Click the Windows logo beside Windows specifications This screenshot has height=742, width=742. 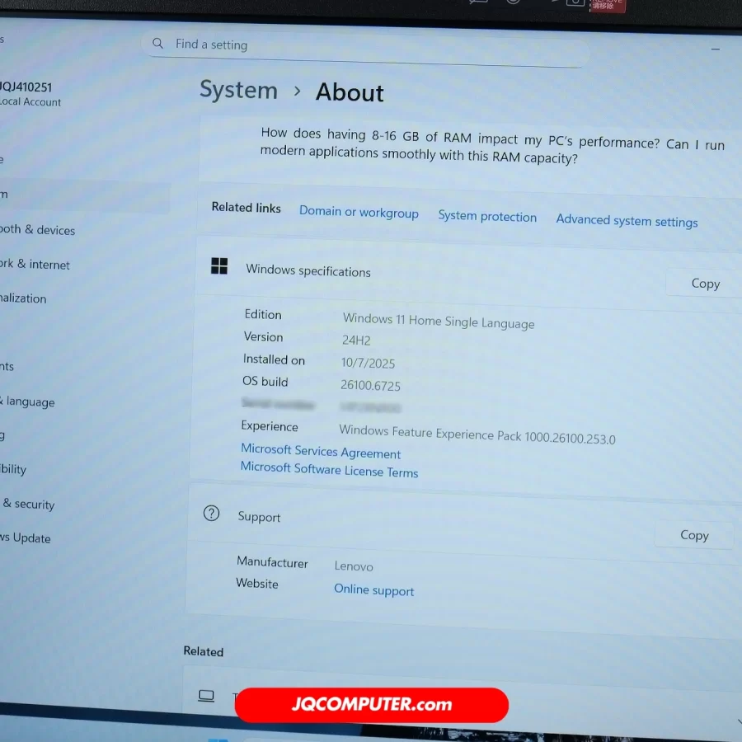(219, 265)
